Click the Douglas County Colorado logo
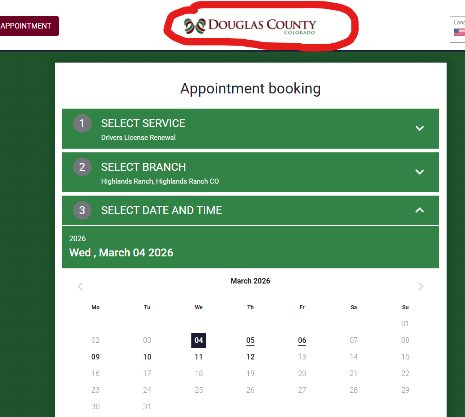The height and width of the screenshot is (417, 465). pyautogui.click(x=251, y=26)
